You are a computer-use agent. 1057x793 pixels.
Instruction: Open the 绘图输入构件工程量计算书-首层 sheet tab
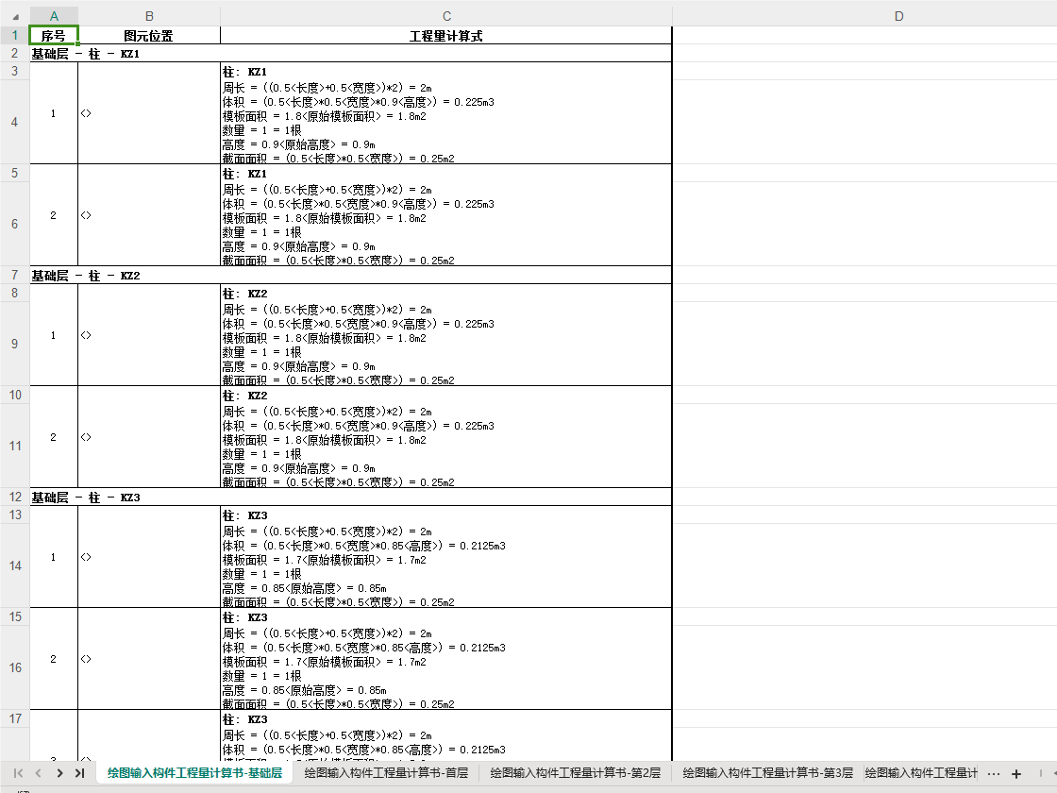(386, 773)
